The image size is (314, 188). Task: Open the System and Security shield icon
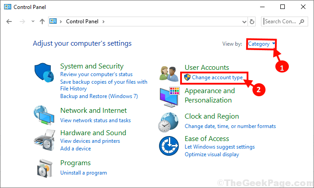coord(44,73)
